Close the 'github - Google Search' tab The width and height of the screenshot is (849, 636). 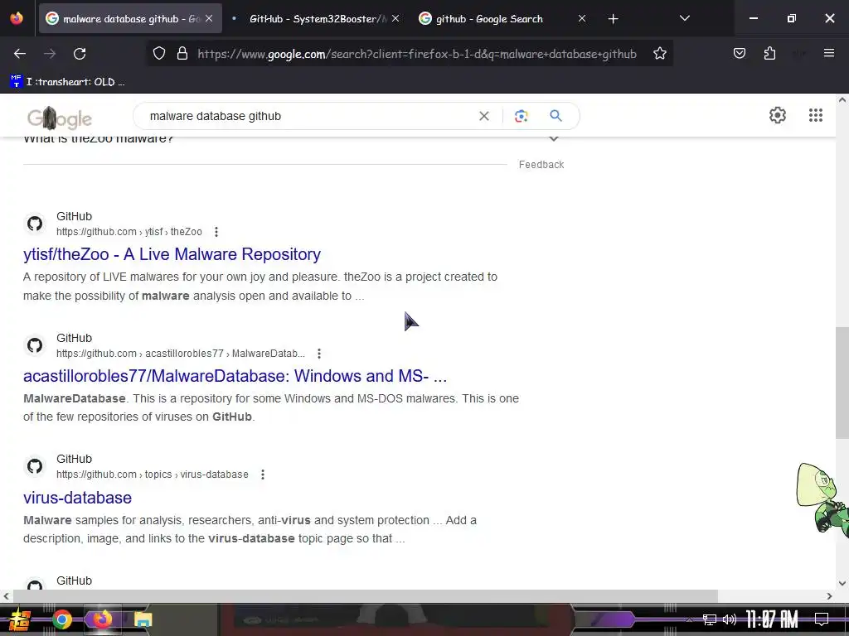[x=581, y=18]
